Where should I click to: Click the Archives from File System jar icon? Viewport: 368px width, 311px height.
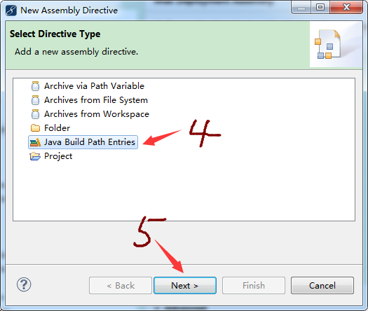click(35, 100)
